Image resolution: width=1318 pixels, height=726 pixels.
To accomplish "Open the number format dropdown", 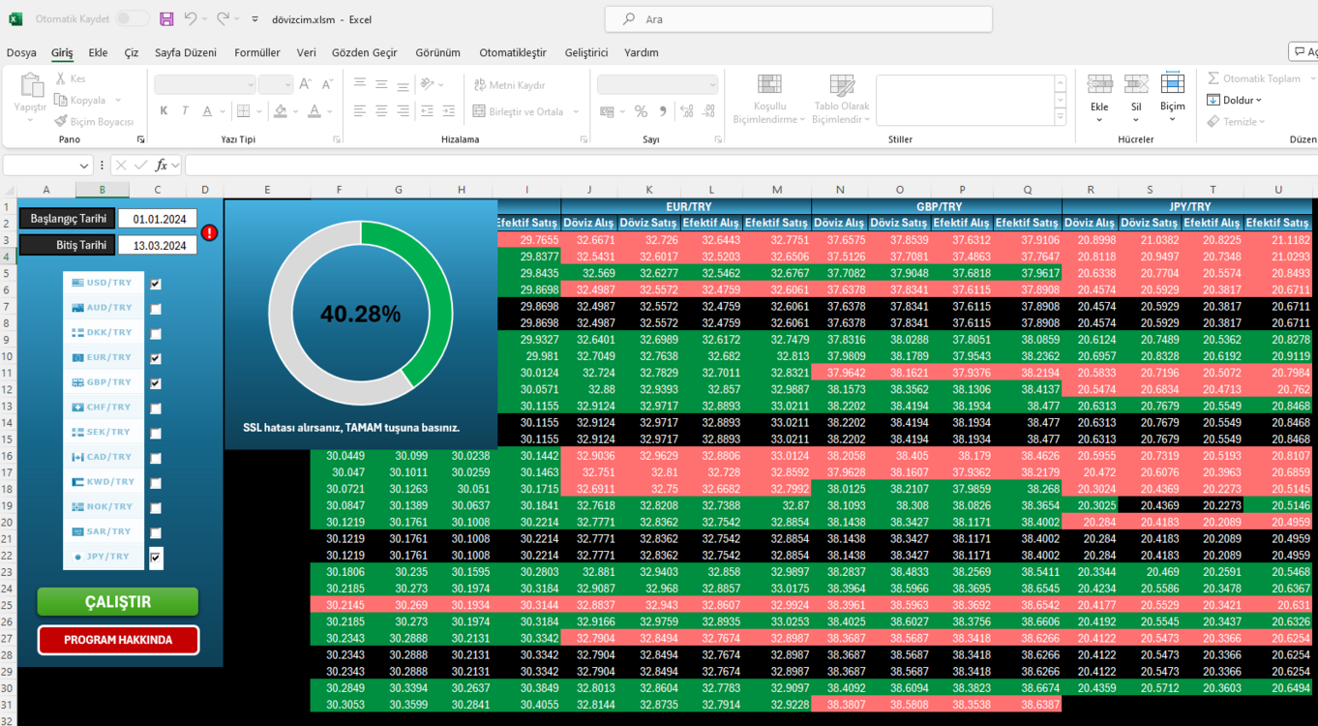I will point(711,85).
